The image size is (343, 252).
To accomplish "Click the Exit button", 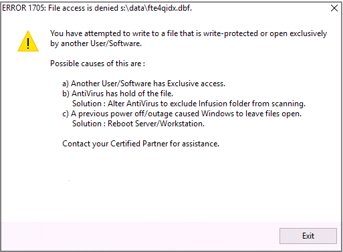I will 308,236.
